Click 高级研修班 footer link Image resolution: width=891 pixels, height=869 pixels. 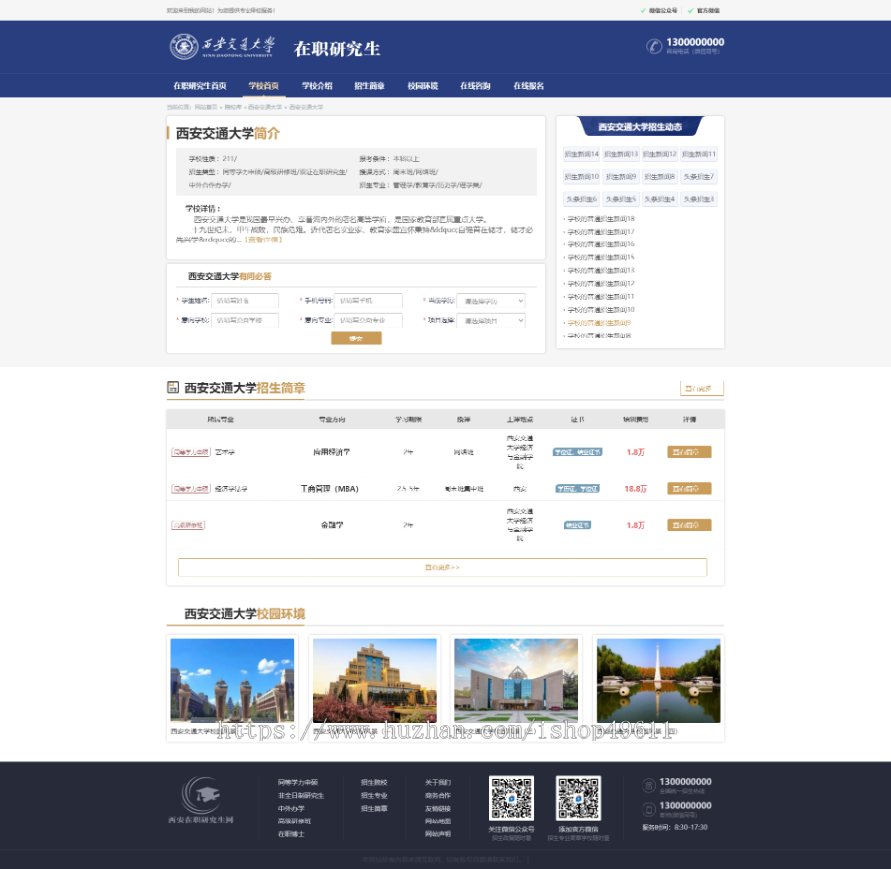[x=294, y=821]
